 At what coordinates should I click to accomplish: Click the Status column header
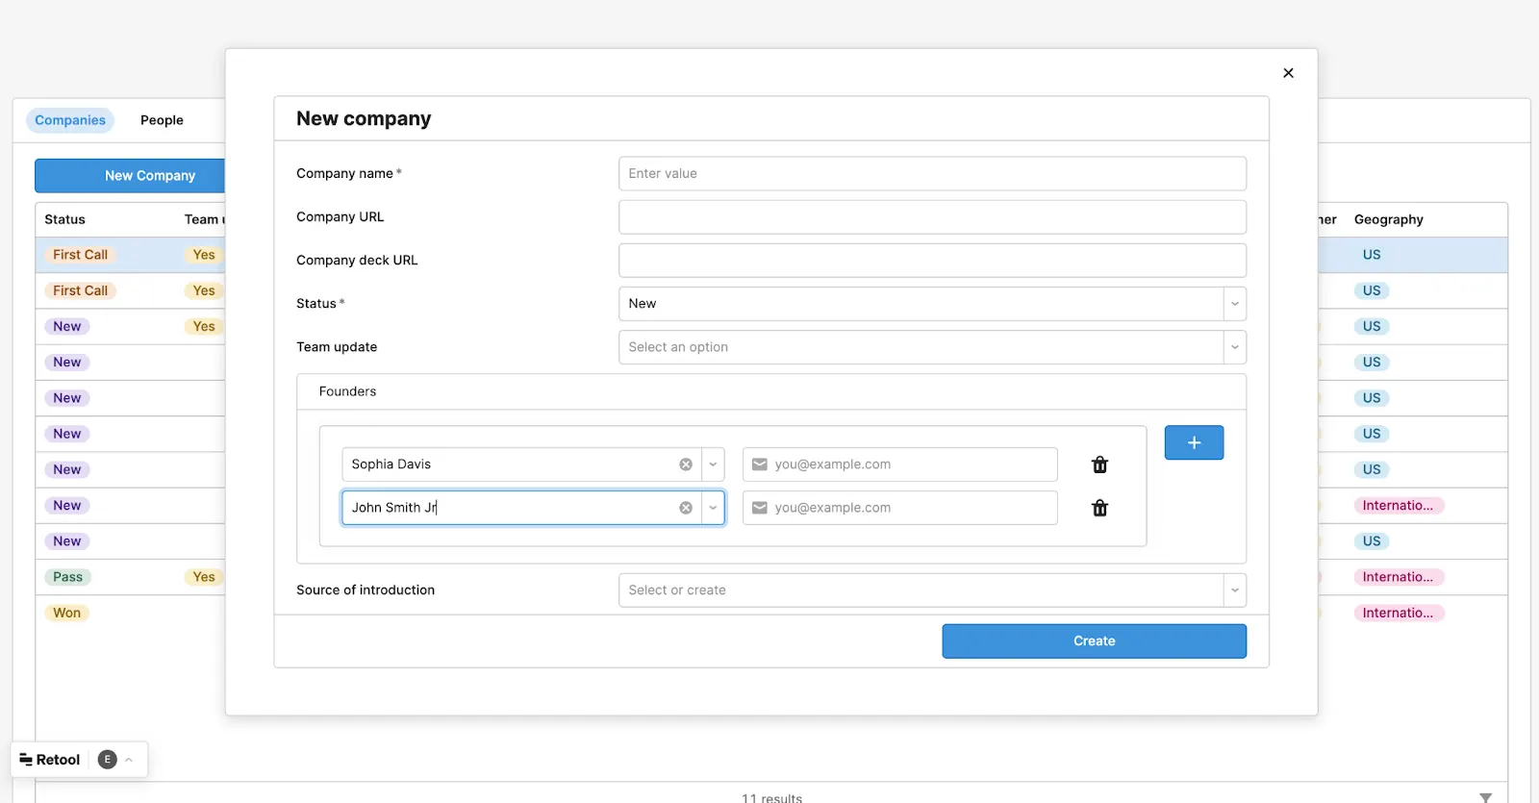point(64,219)
